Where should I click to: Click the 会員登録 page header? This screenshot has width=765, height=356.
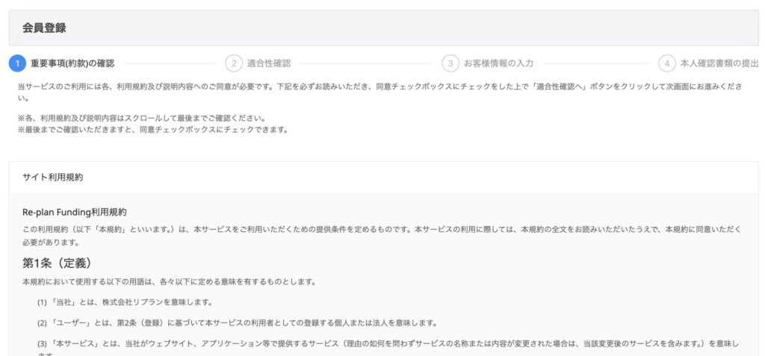[44, 28]
